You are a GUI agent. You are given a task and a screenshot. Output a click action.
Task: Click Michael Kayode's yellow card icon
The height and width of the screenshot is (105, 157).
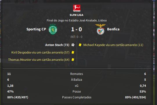click(x=80, y=45)
